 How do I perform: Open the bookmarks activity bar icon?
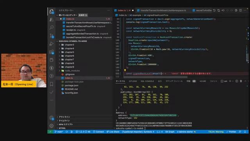(51, 84)
